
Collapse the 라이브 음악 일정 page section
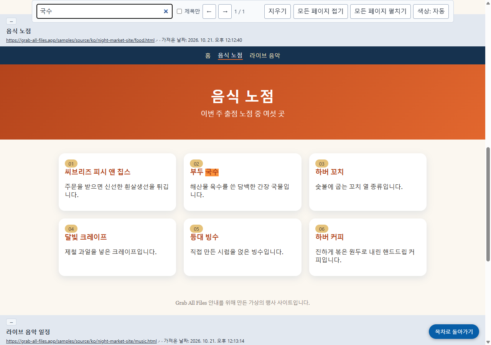[11, 322]
